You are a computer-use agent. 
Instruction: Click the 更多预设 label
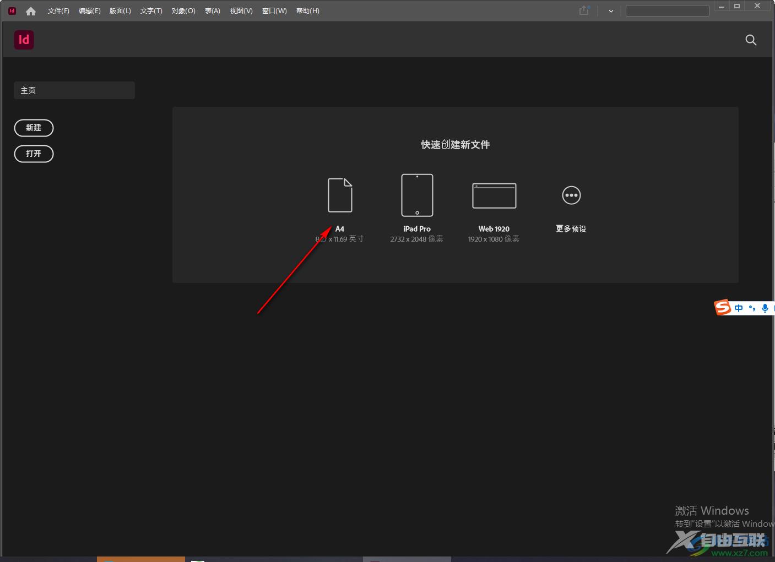point(571,229)
